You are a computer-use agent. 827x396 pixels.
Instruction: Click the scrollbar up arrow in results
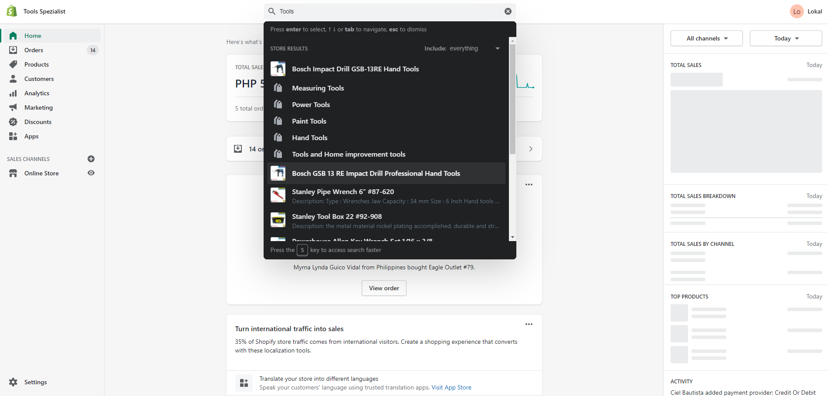point(513,40)
